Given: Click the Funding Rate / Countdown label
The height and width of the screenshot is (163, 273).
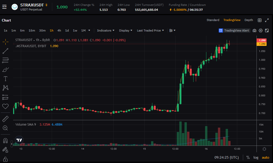Looking at the screenshot, I should 187,5.
